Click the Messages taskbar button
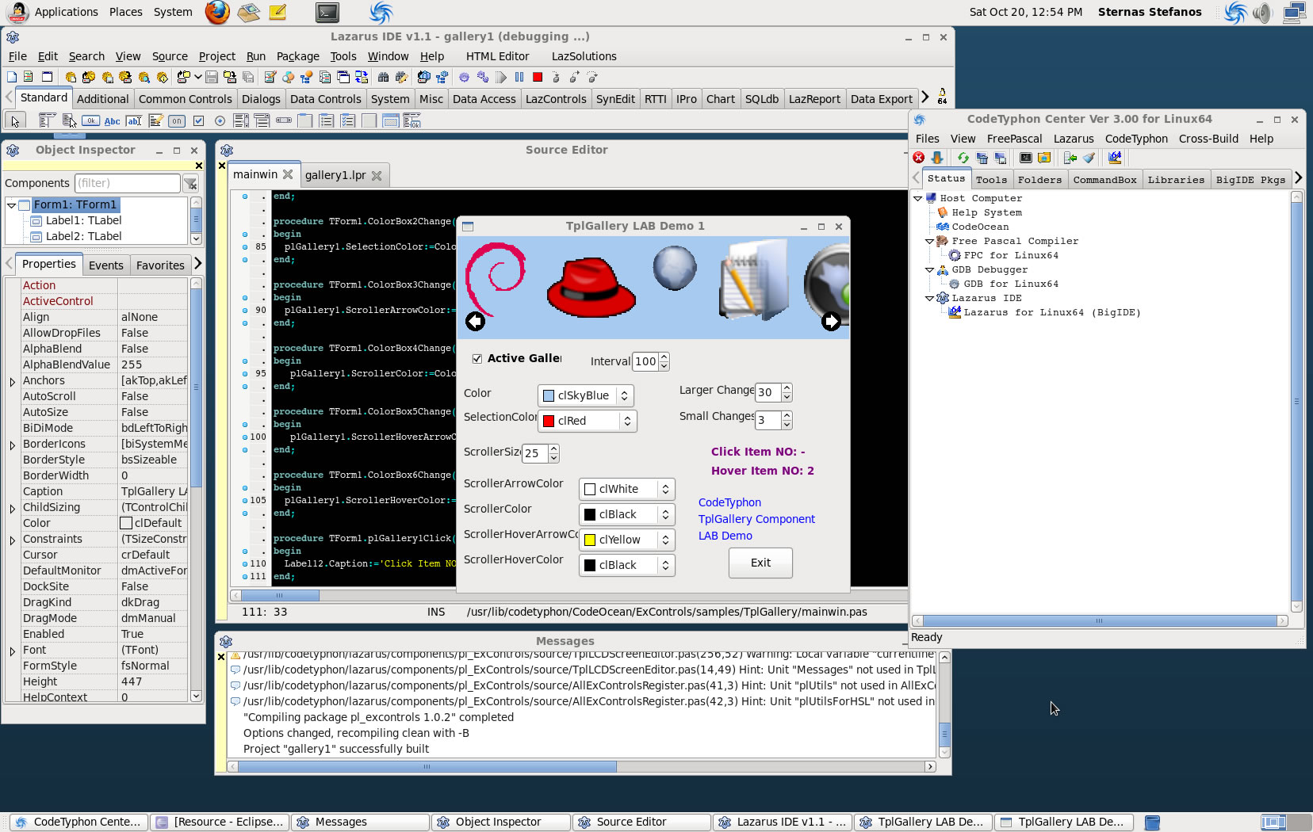Viewport: 1313px width, 832px height. [360, 822]
